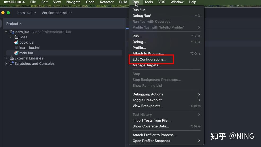Click the IntelliJ IDEA application menu
The image size is (261, 147).
click(14, 2)
